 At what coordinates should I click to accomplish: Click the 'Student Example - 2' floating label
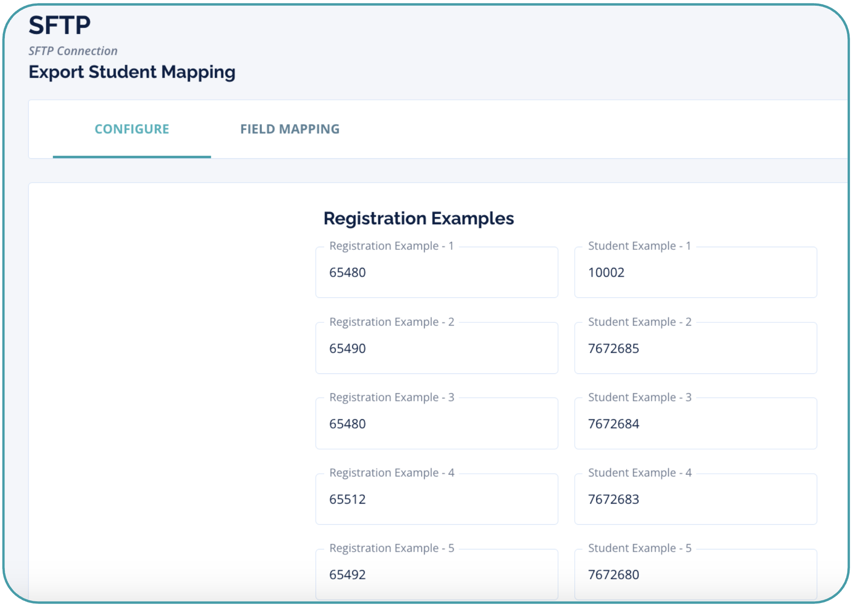point(639,322)
